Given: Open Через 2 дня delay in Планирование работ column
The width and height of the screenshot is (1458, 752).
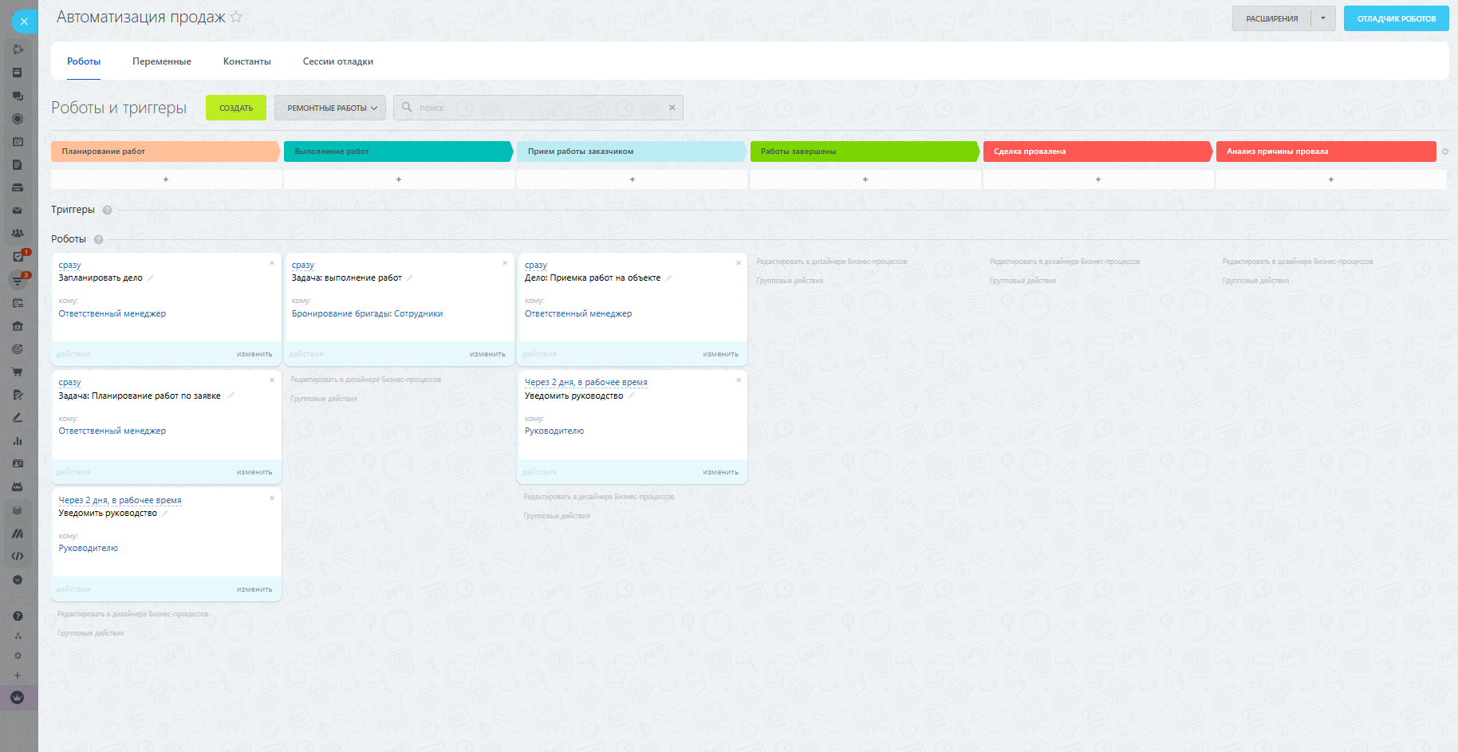Looking at the screenshot, I should point(120,500).
